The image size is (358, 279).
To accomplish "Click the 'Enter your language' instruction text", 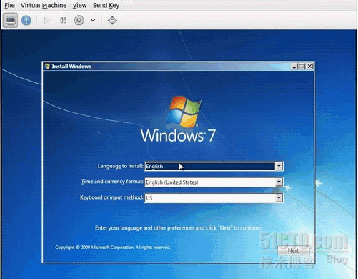I will point(179,228).
